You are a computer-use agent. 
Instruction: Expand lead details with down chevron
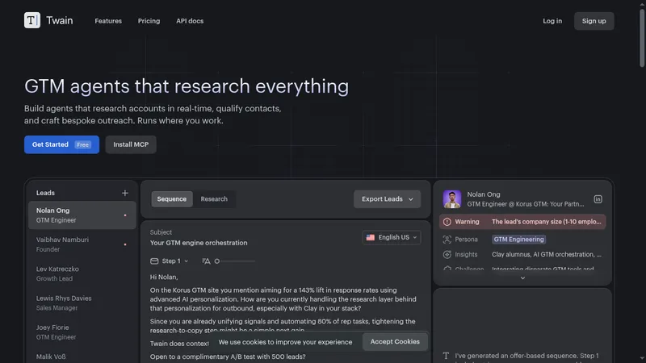(x=522, y=278)
